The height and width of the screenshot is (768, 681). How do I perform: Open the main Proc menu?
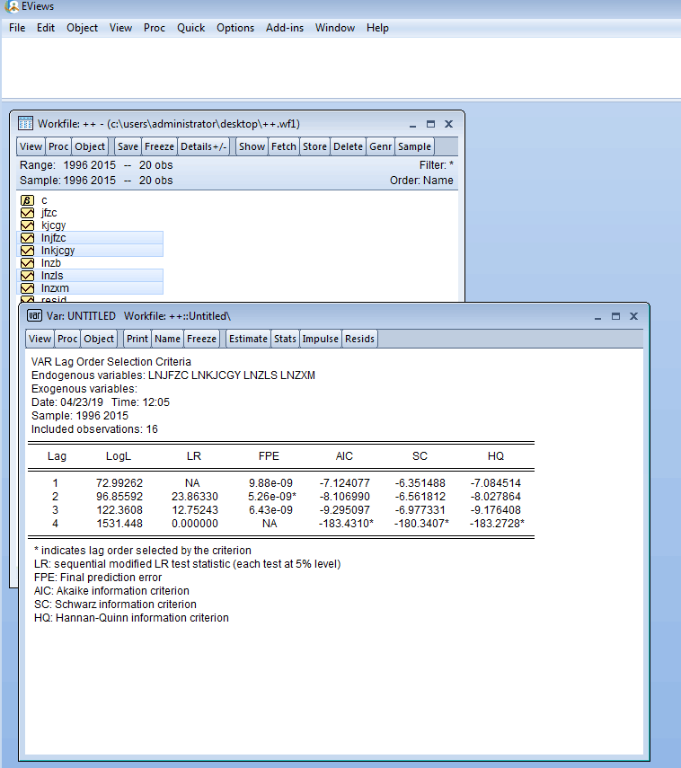tap(155, 28)
